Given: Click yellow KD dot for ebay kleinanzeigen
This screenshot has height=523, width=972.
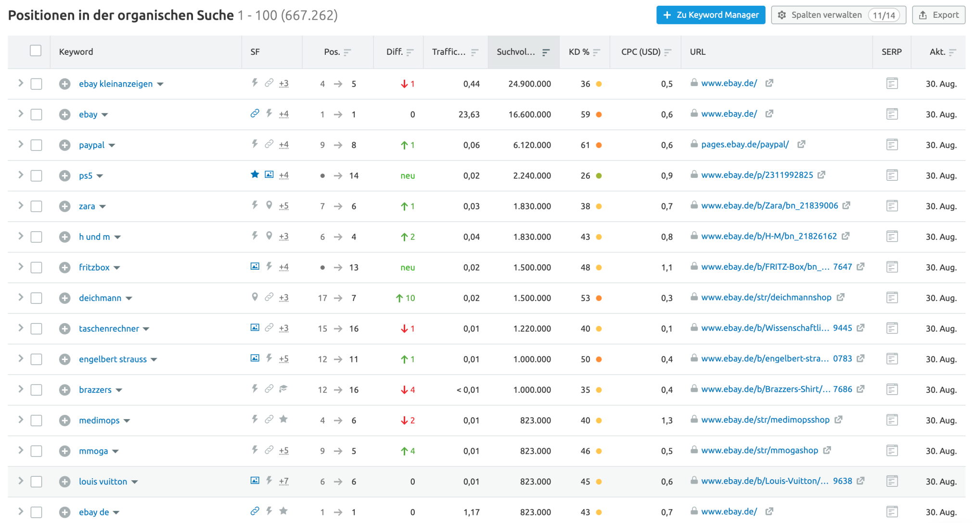Looking at the screenshot, I should (x=599, y=84).
